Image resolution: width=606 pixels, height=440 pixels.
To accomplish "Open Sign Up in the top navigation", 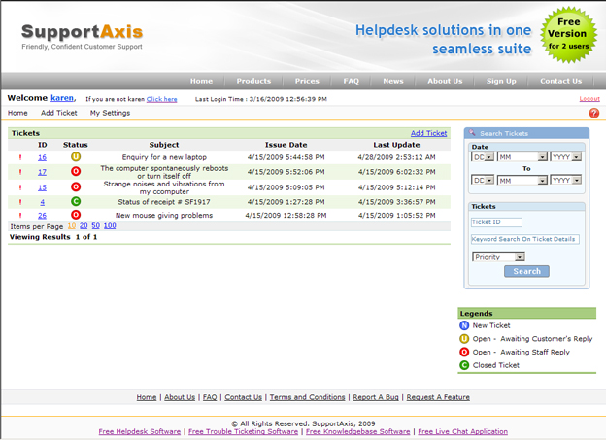I will (501, 81).
